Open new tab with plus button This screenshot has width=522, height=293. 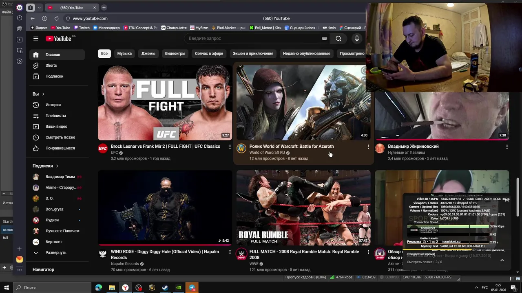[104, 7]
